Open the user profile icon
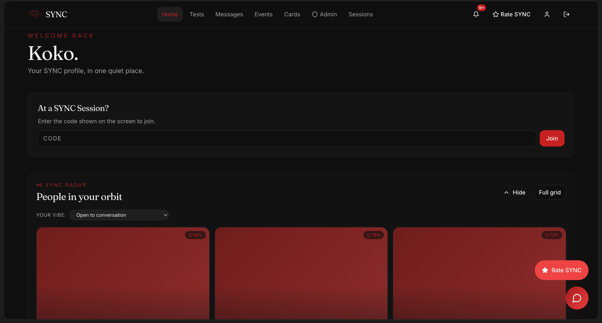 coord(547,14)
